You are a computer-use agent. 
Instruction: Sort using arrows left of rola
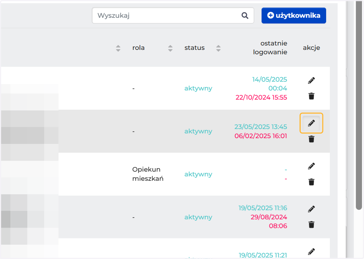(x=118, y=48)
